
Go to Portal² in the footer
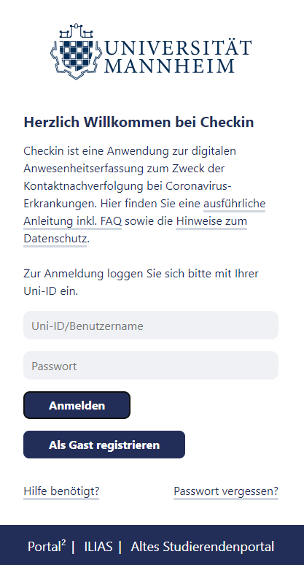click(x=47, y=546)
